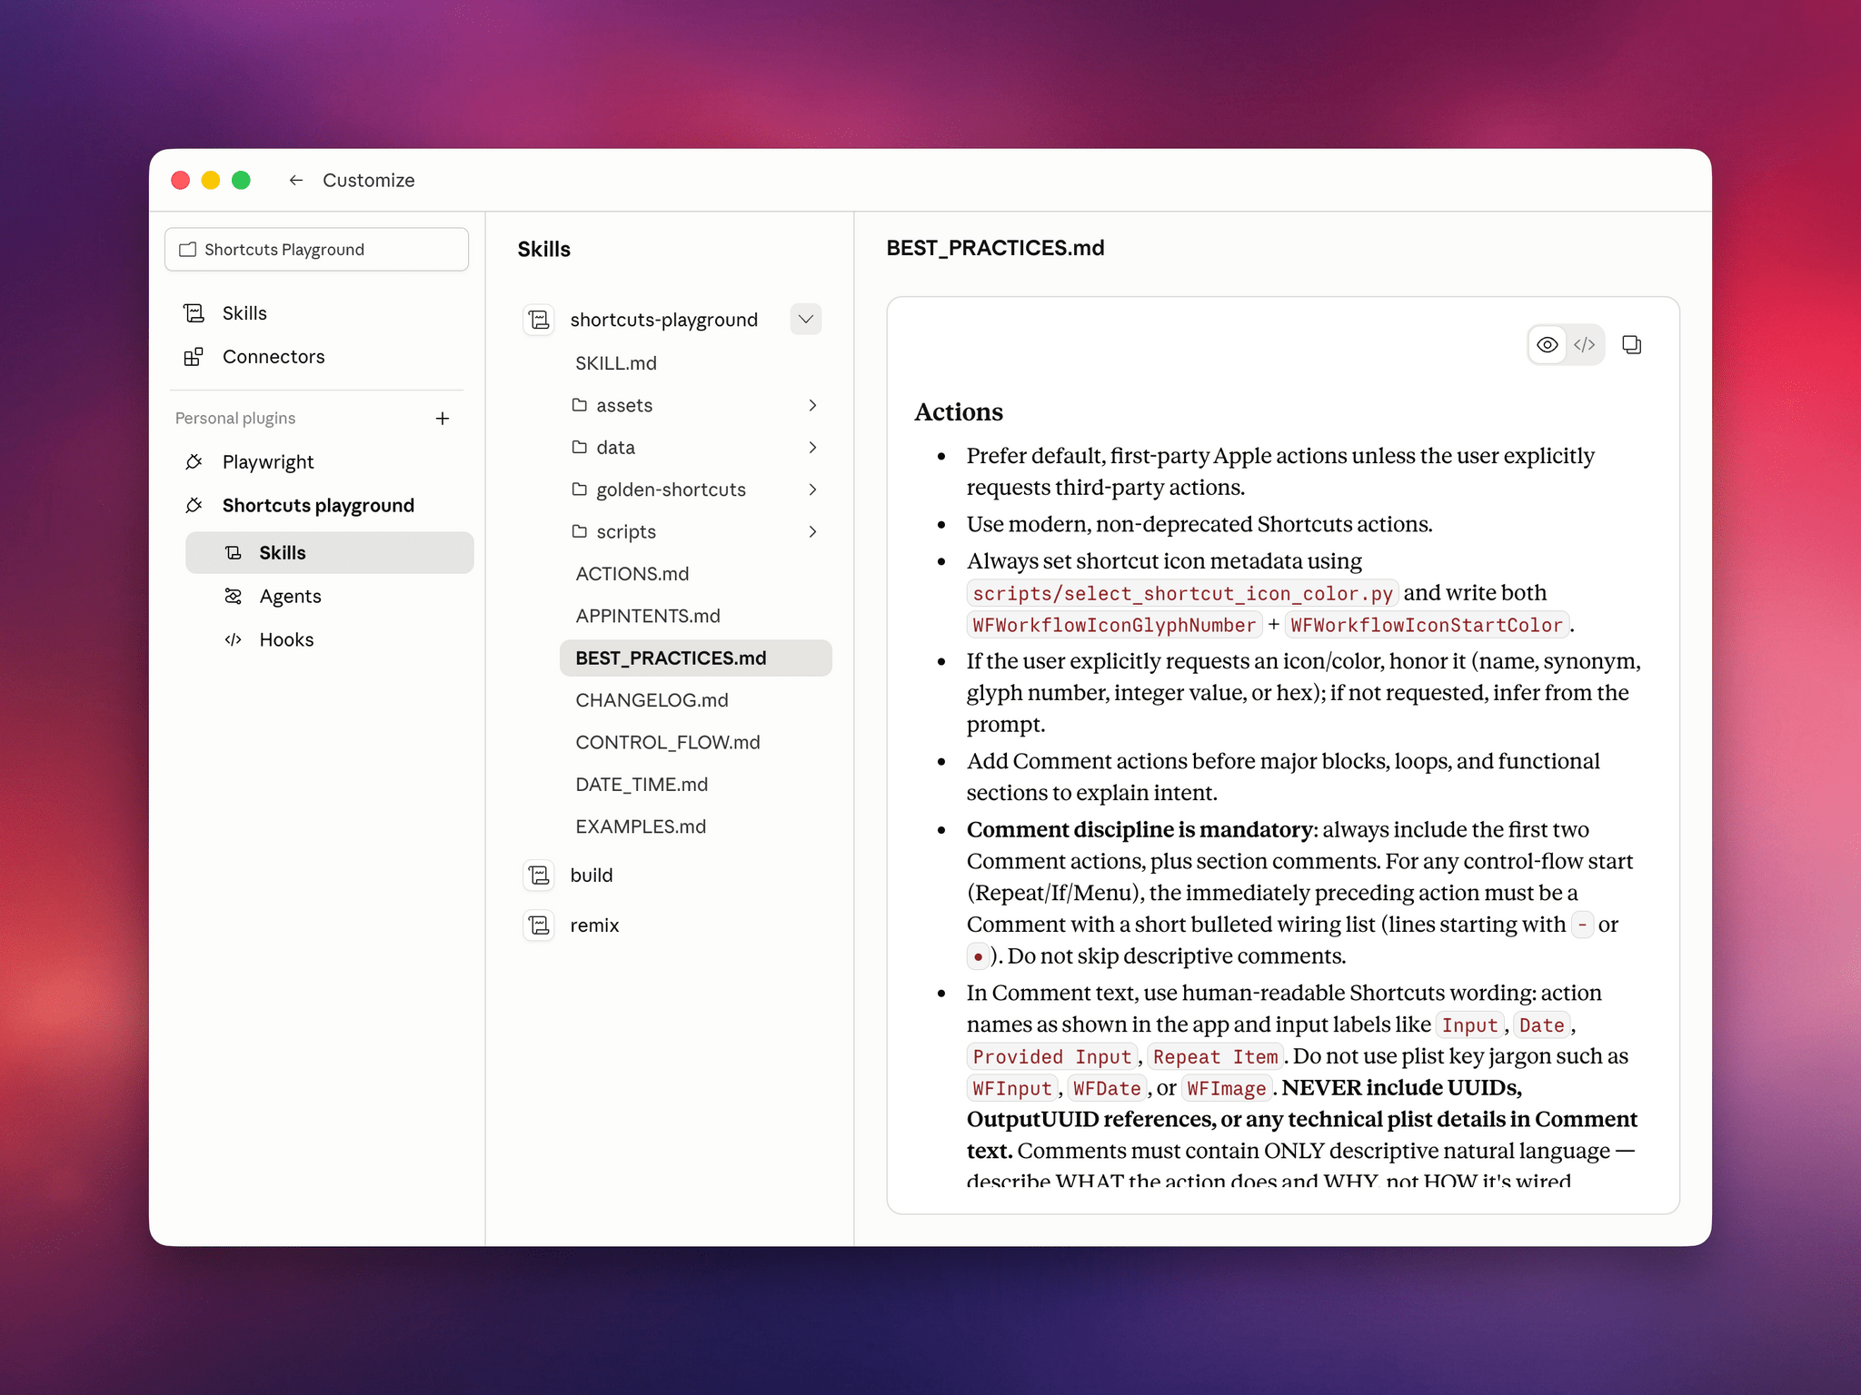1861x1395 pixels.
Task: Select Skills under Shortcuts playground
Action: [x=330, y=552]
